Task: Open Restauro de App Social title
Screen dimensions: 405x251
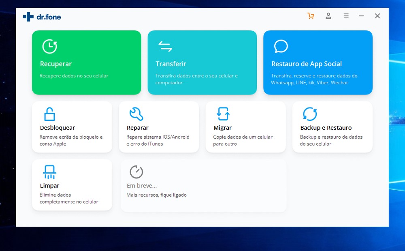Action: pos(307,64)
